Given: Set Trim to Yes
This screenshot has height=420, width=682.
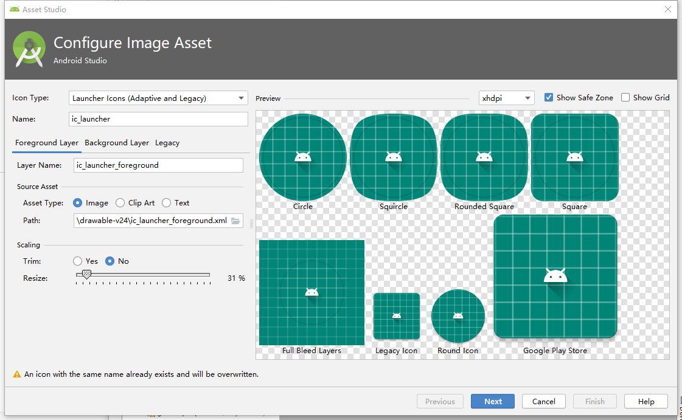Looking at the screenshot, I should [x=77, y=261].
